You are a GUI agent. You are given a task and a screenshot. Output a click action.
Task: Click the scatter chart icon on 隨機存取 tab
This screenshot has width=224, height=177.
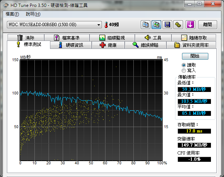click(x=184, y=38)
